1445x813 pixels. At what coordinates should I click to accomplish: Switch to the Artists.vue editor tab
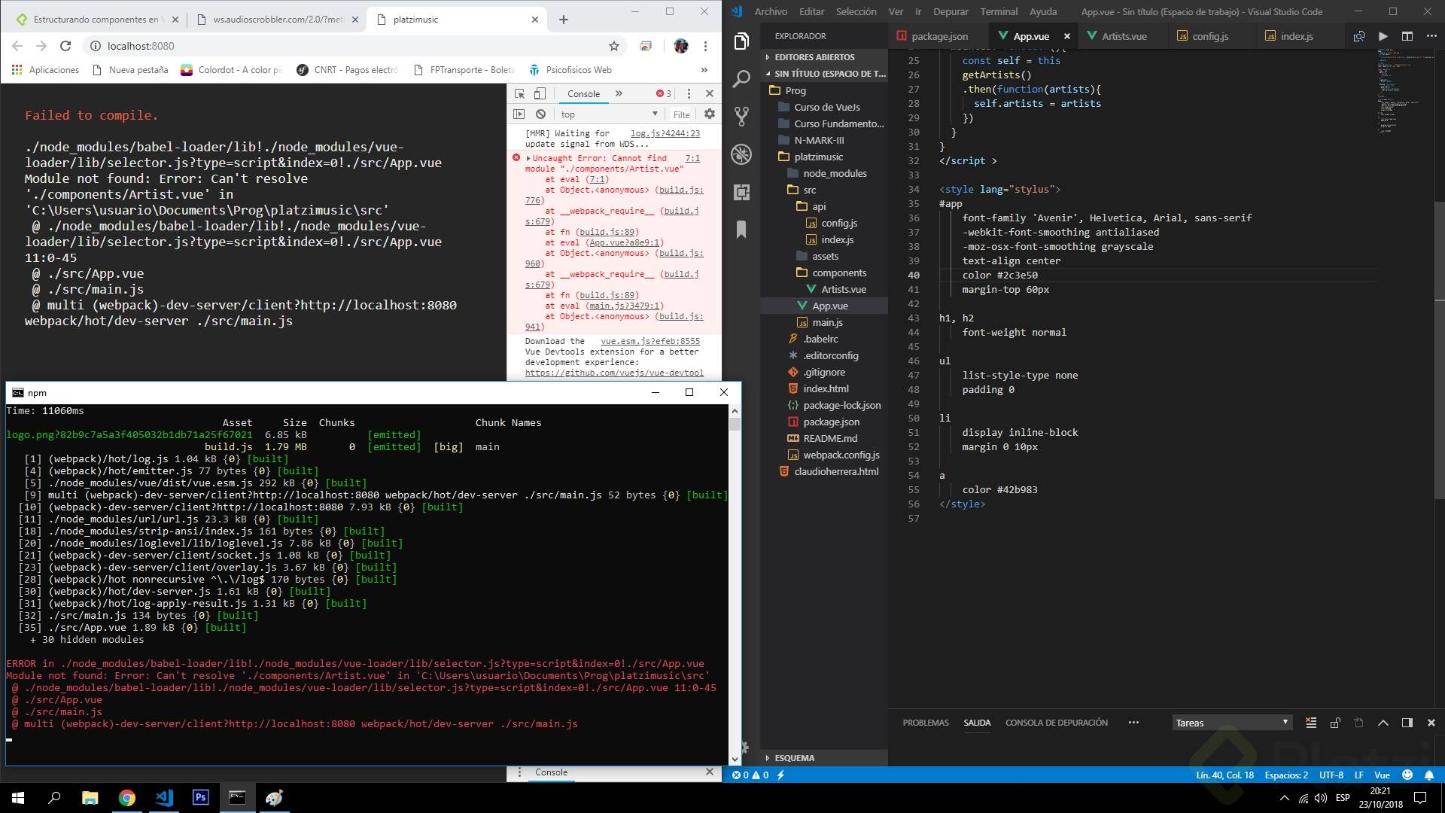pyautogui.click(x=1124, y=36)
